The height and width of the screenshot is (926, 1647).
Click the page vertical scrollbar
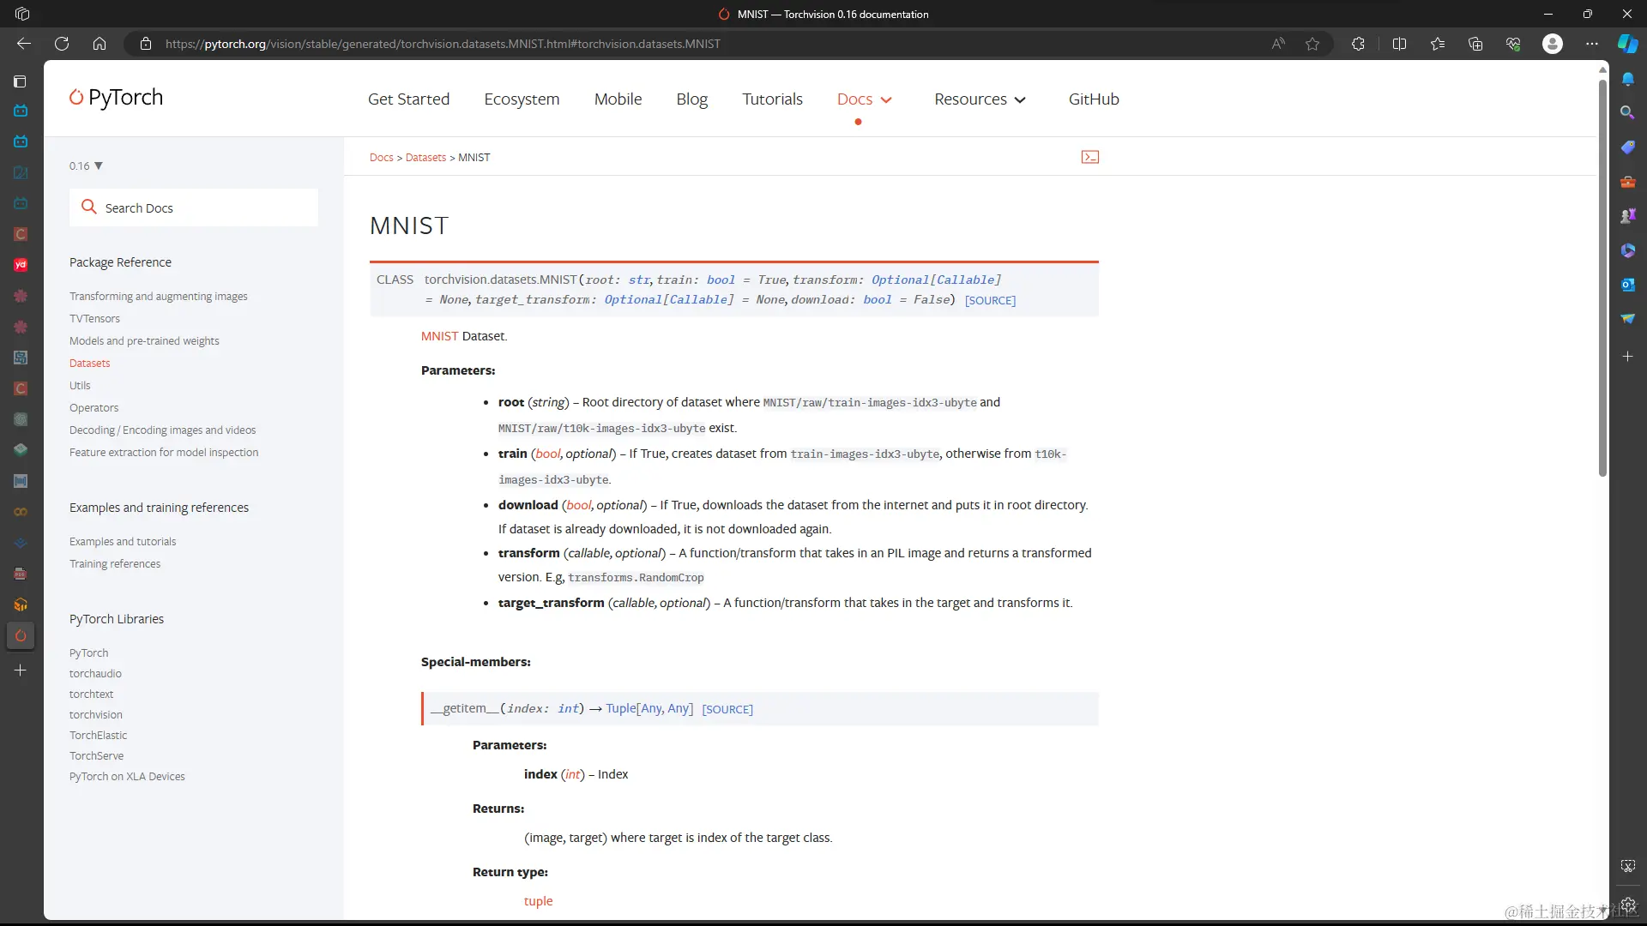tap(1602, 283)
